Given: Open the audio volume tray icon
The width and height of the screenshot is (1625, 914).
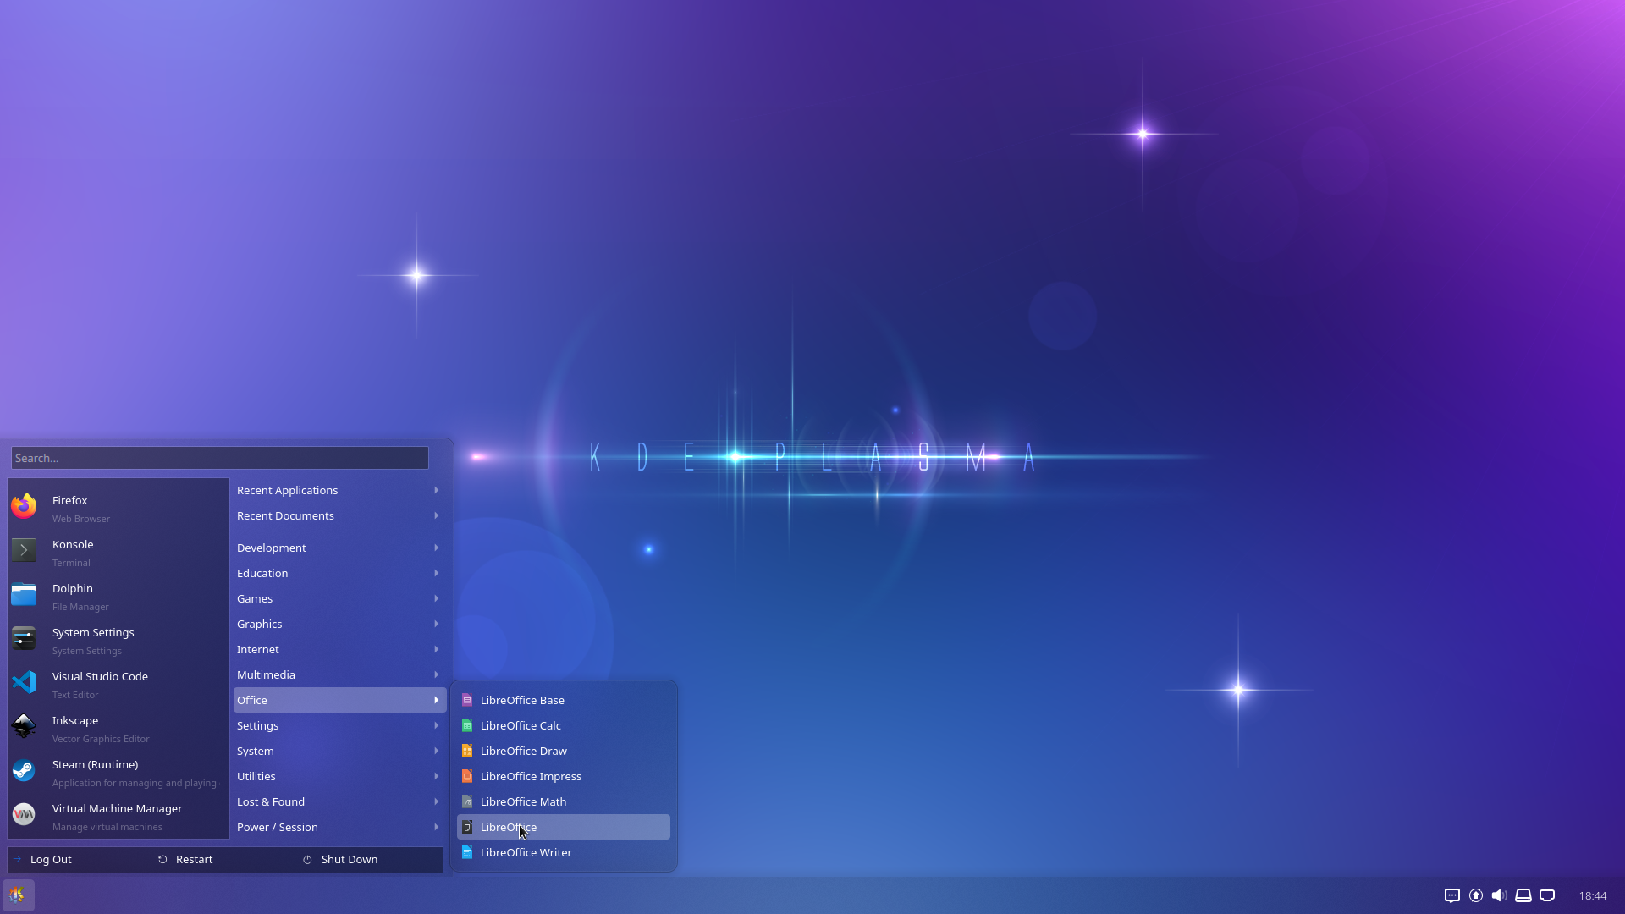Looking at the screenshot, I should [x=1500, y=895].
